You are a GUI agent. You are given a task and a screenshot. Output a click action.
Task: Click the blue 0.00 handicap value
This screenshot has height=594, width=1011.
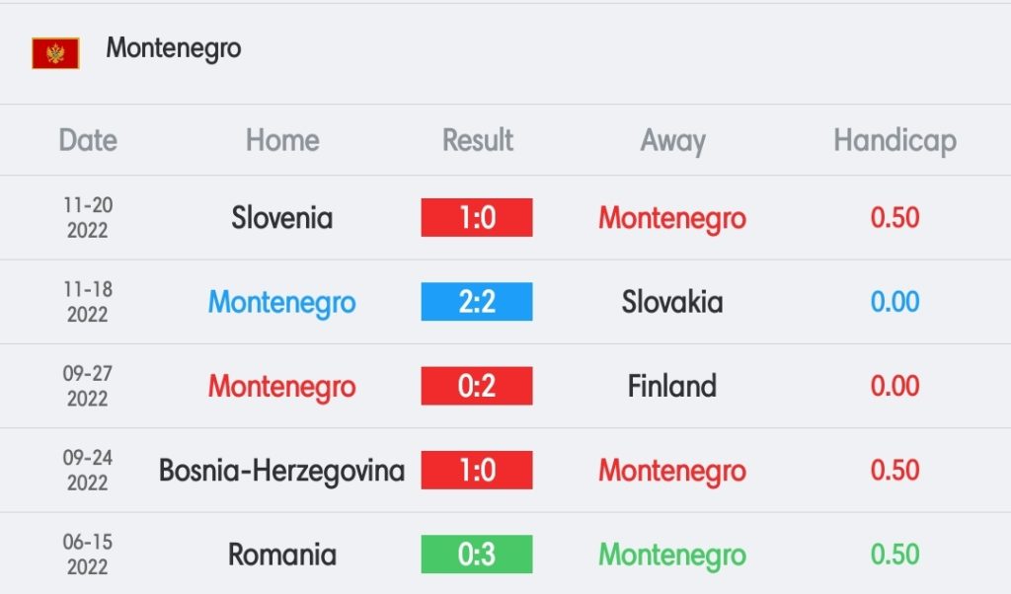[894, 302]
